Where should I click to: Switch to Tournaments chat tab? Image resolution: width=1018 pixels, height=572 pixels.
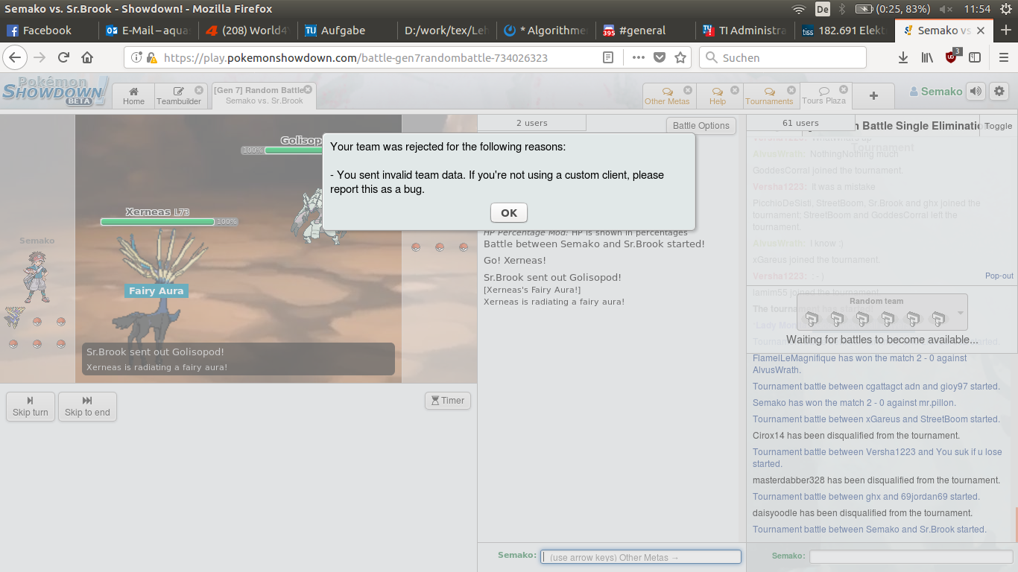click(x=769, y=96)
